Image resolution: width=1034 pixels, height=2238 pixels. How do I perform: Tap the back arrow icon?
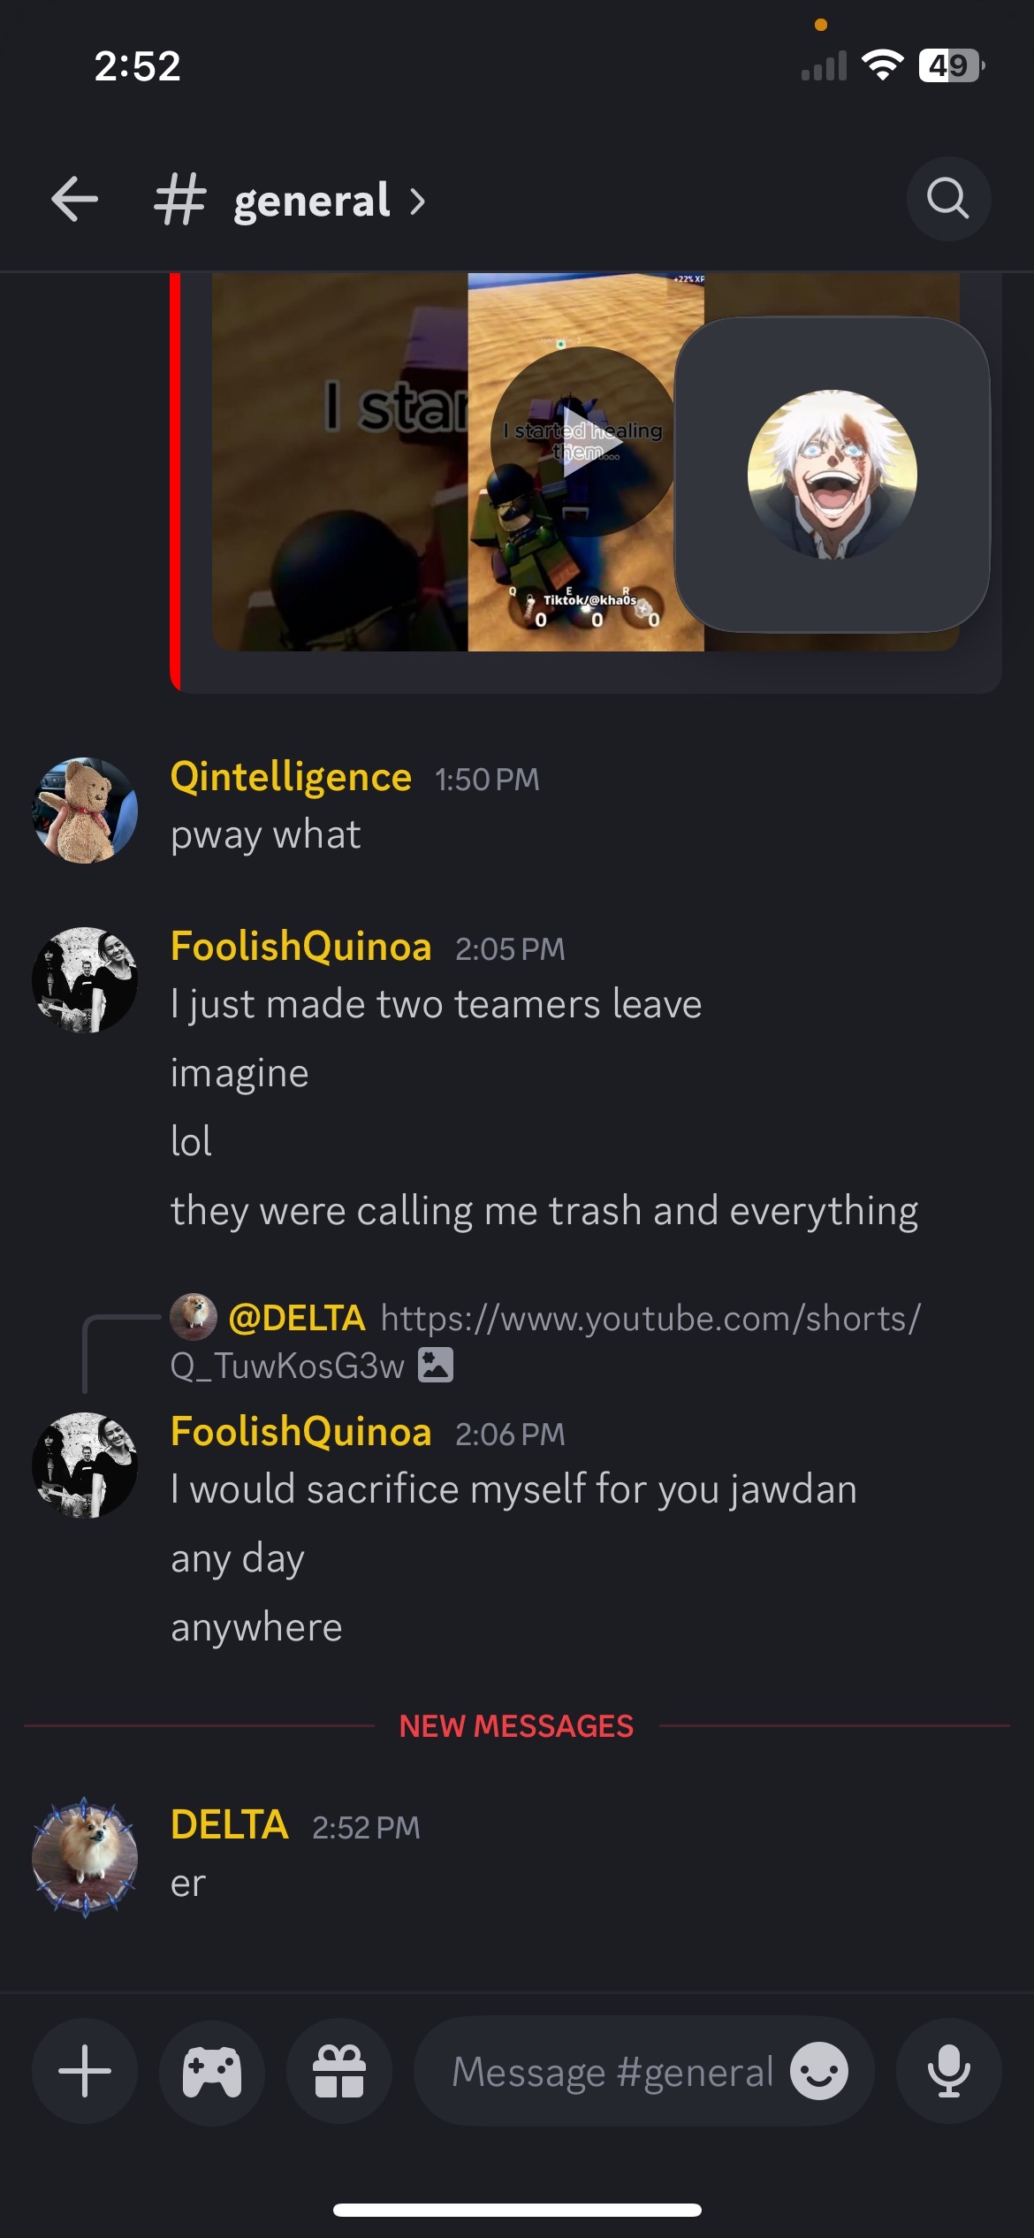click(74, 199)
